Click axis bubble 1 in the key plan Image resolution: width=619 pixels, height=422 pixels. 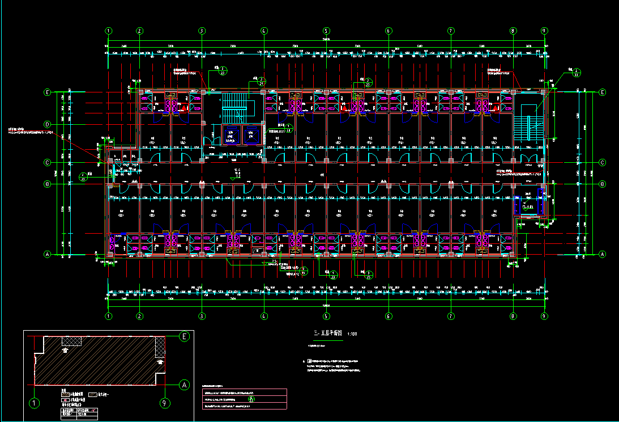35,403
